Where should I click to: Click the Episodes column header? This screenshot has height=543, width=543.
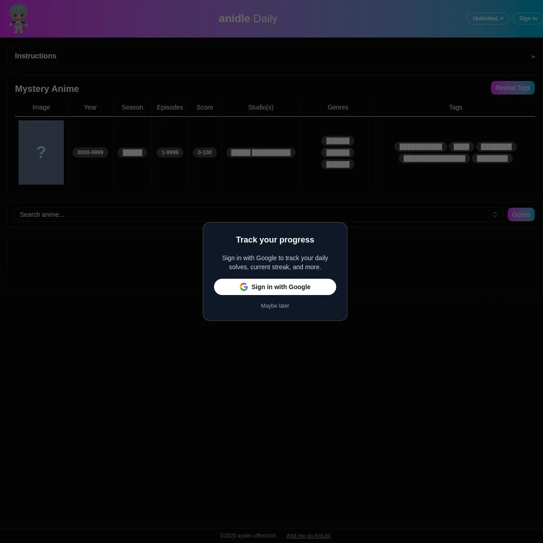(x=170, y=107)
